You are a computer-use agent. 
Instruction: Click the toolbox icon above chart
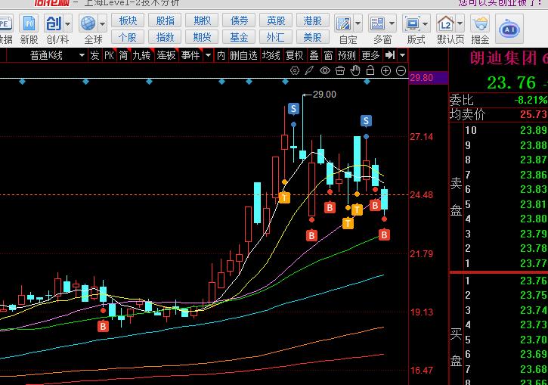pyautogui.click(x=339, y=70)
